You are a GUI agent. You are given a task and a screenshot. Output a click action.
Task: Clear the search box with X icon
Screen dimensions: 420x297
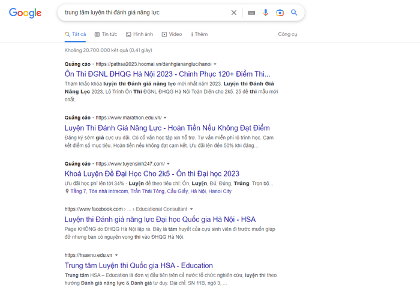pos(234,13)
